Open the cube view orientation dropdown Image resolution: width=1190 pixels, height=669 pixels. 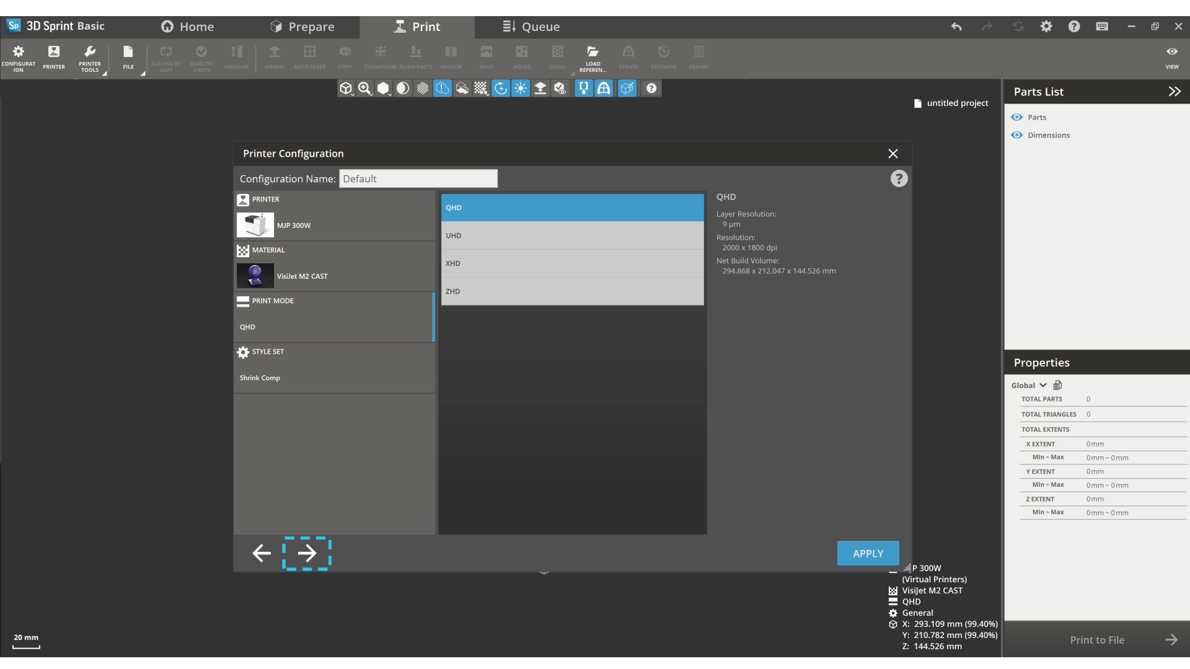pyautogui.click(x=346, y=89)
